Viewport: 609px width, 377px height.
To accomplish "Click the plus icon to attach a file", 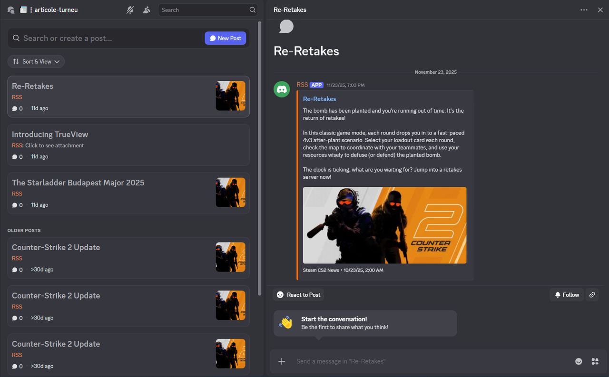I will pyautogui.click(x=281, y=361).
